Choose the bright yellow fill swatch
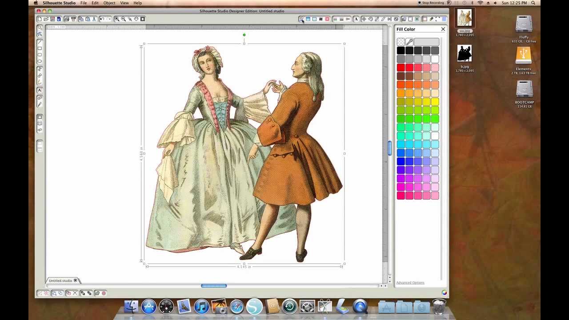The height and width of the screenshot is (320, 569). (x=435, y=102)
